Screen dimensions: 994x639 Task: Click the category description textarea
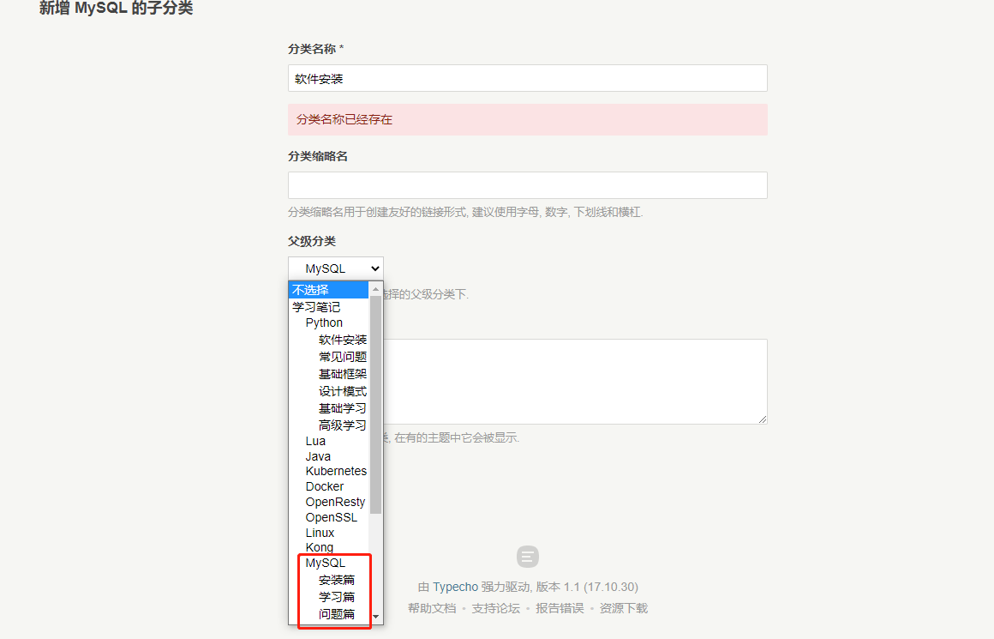click(528, 382)
